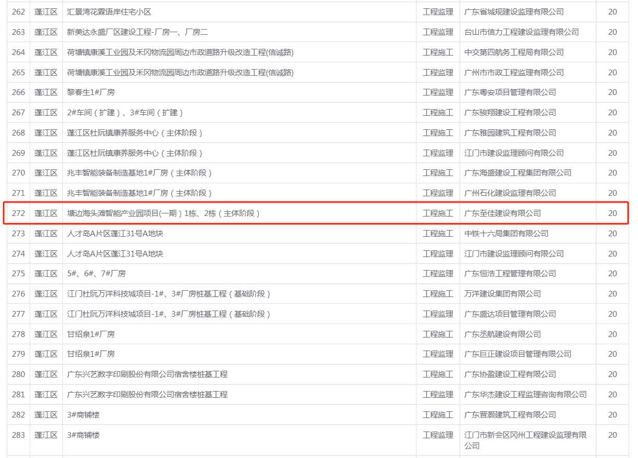Image resolution: width=638 pixels, height=458 pixels.
Task: Click company 广东海盛建设工程集团有限公司
Action: [518, 172]
